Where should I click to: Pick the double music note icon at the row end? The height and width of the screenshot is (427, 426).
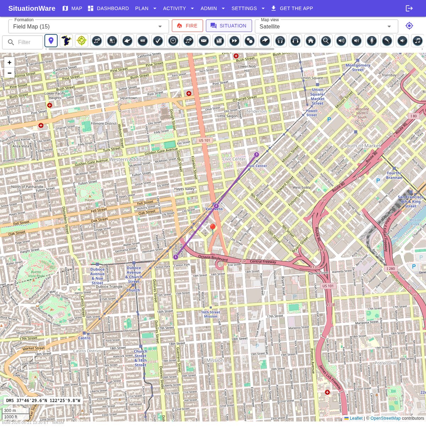[x=417, y=41]
